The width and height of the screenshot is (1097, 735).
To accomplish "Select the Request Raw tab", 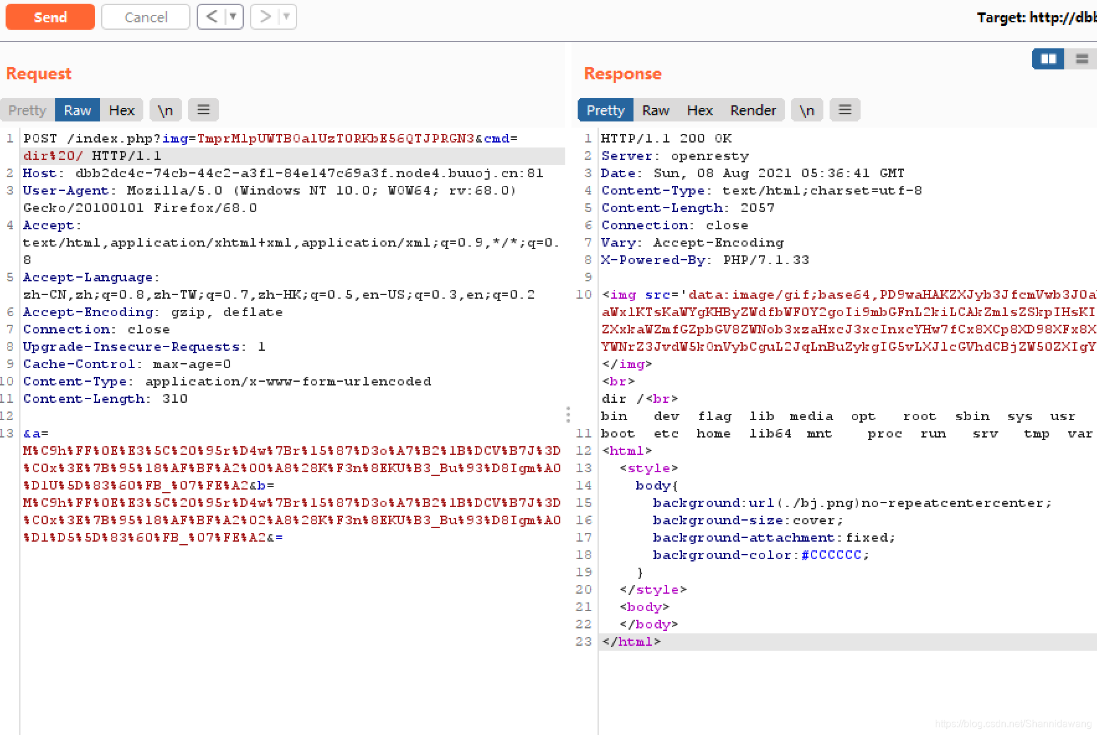I will click(78, 110).
